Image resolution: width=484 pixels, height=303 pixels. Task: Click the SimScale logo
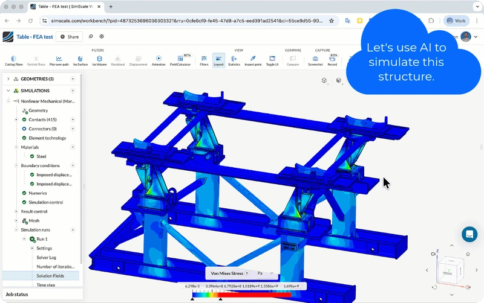(x=8, y=37)
